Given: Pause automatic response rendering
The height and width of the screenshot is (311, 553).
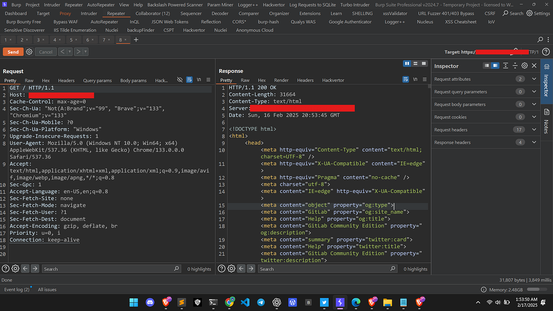Looking at the screenshot, I should coord(407,64).
